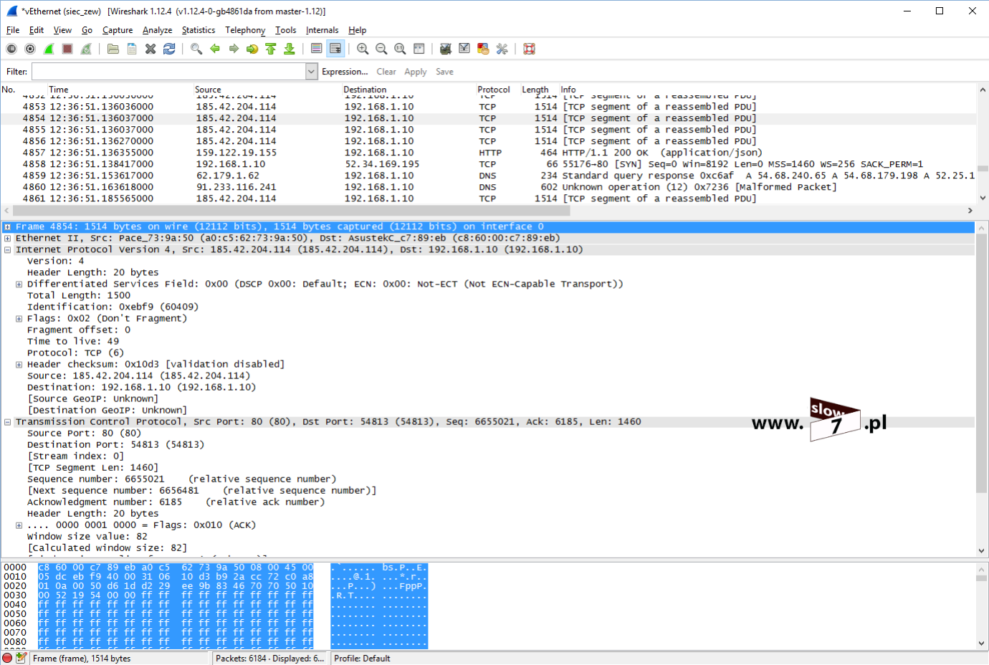This screenshot has width=989, height=665.
Task: Start a new live capture (green fin)
Action: pos(49,49)
